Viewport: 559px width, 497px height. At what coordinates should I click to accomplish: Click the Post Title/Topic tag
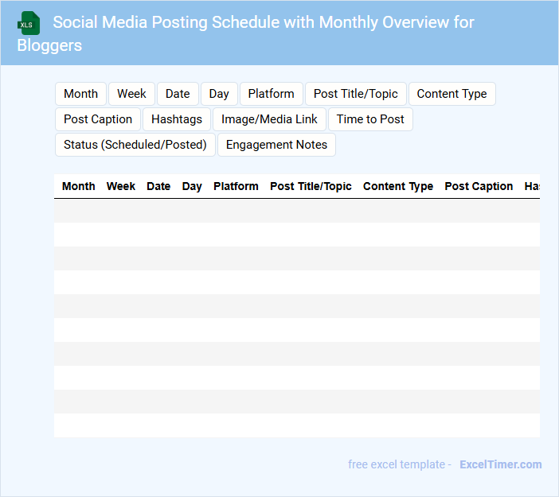click(355, 94)
